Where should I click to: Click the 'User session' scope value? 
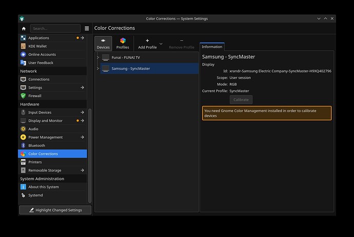[240, 77]
